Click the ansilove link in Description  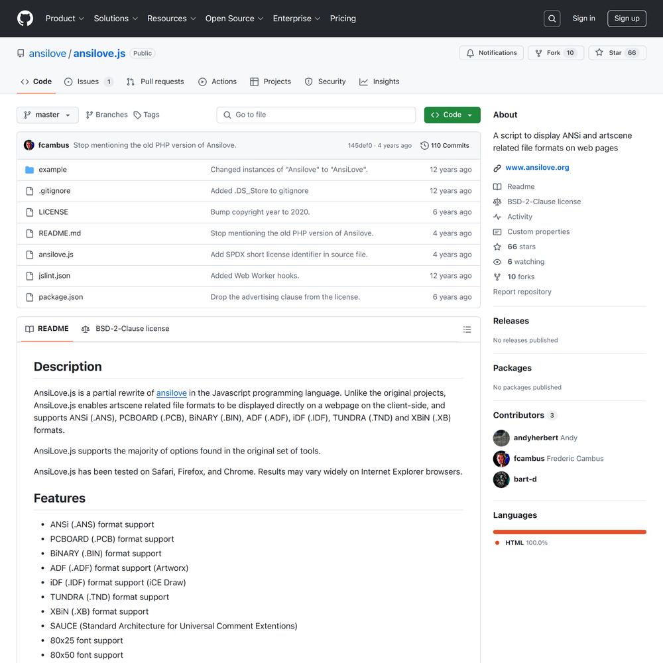tap(172, 392)
